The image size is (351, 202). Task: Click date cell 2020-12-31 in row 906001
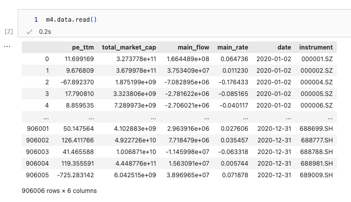click(x=274, y=129)
